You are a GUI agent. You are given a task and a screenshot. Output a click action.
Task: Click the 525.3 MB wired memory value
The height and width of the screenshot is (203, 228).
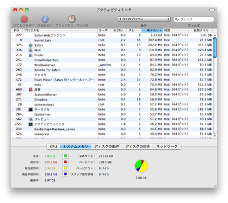pos(51,162)
